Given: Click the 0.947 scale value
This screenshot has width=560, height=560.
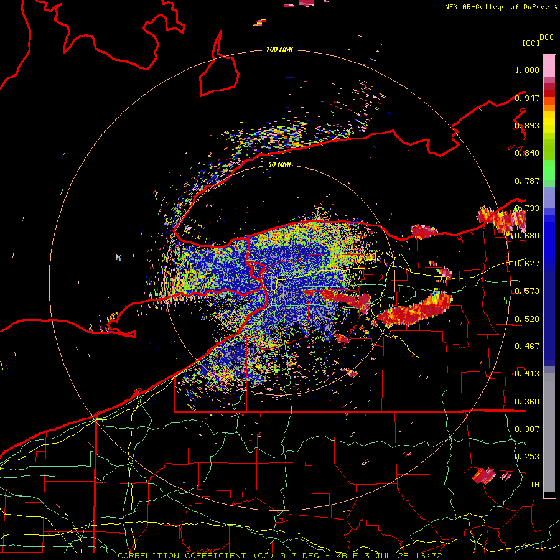Looking at the screenshot, I should tap(527, 98).
